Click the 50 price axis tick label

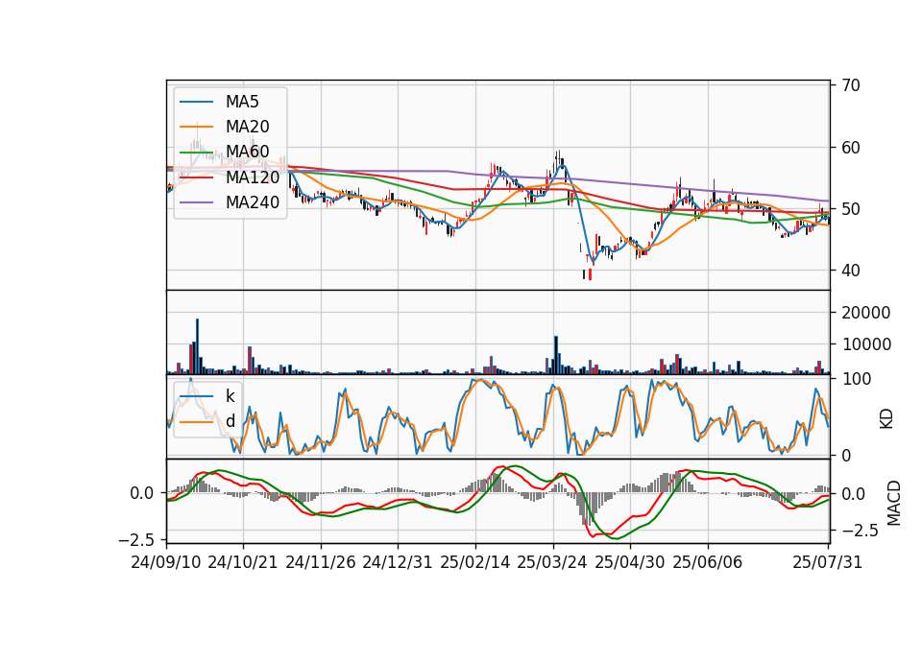pos(850,209)
